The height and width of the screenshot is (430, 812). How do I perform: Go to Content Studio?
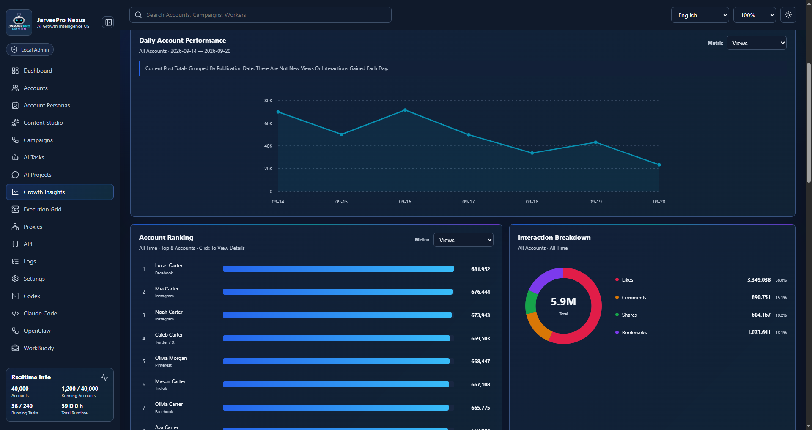click(x=60, y=123)
